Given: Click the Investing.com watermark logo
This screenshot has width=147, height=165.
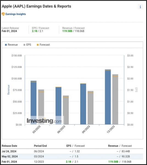Looking at the screenshot, I should click(x=44, y=121).
